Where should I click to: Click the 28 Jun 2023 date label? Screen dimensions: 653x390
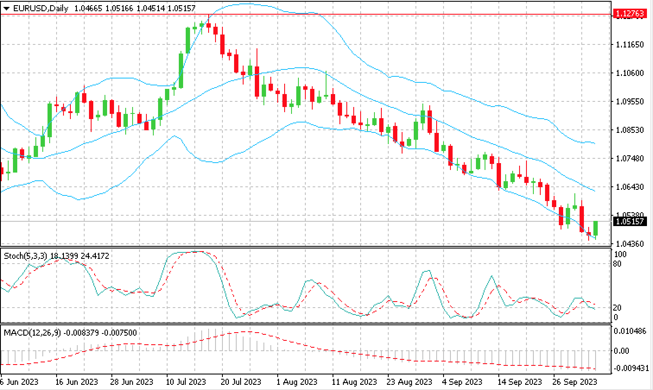[132, 382]
